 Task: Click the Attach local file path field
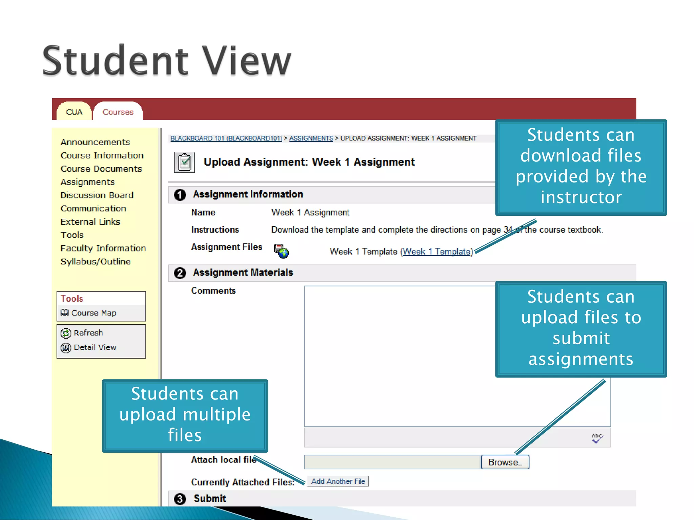[x=392, y=462]
